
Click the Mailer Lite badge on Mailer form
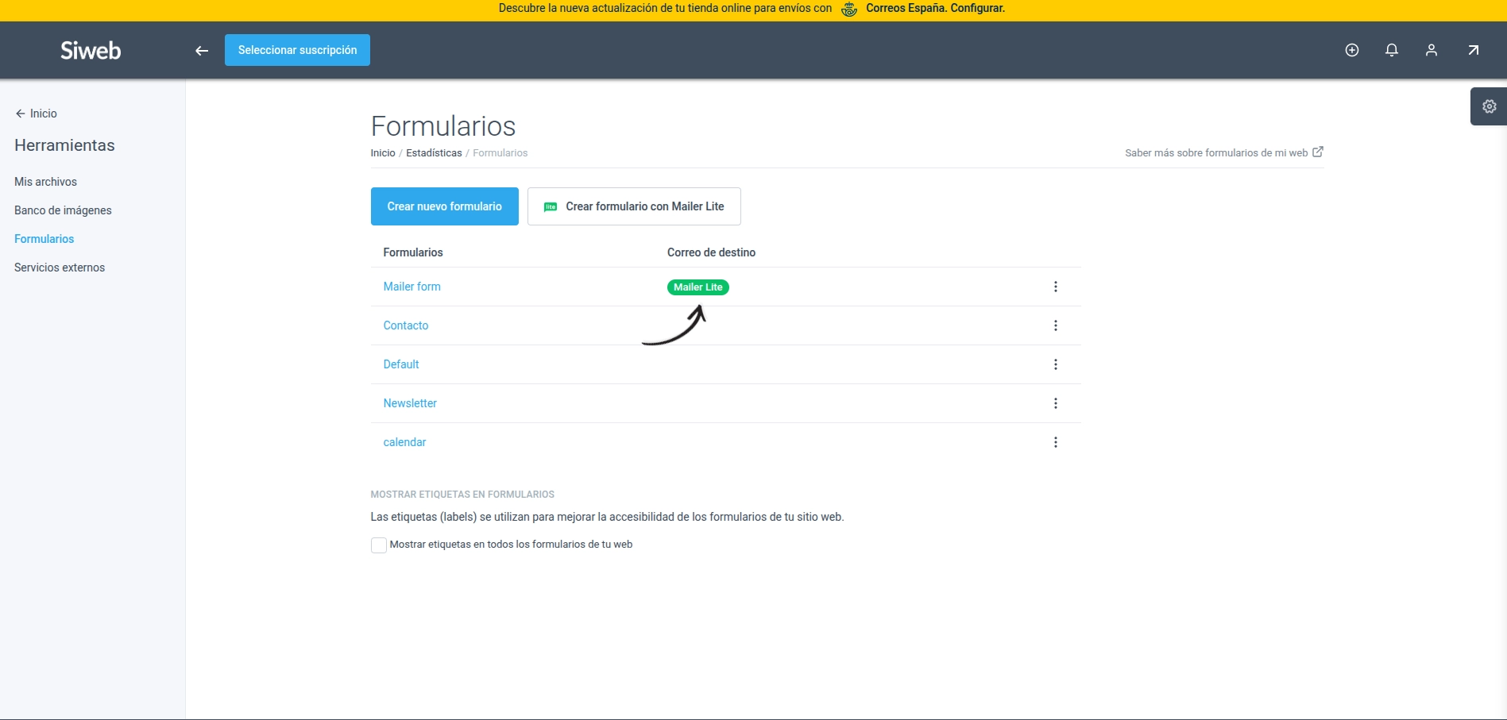(x=697, y=287)
